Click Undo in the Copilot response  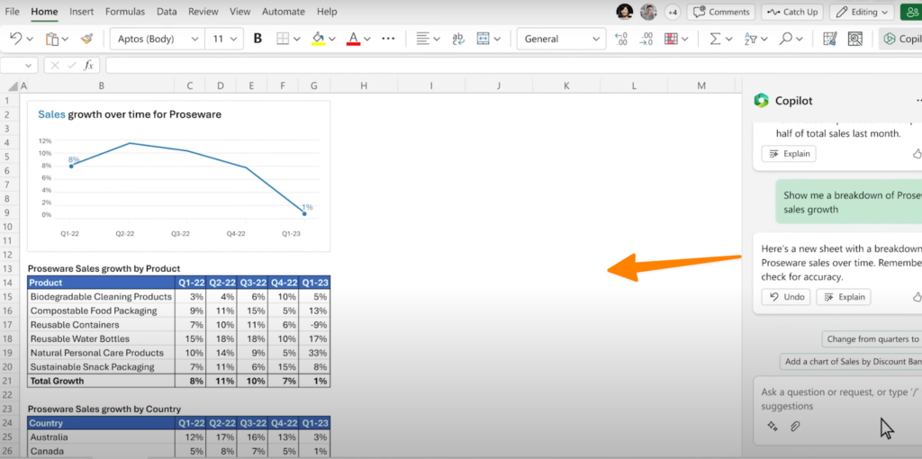(x=785, y=297)
